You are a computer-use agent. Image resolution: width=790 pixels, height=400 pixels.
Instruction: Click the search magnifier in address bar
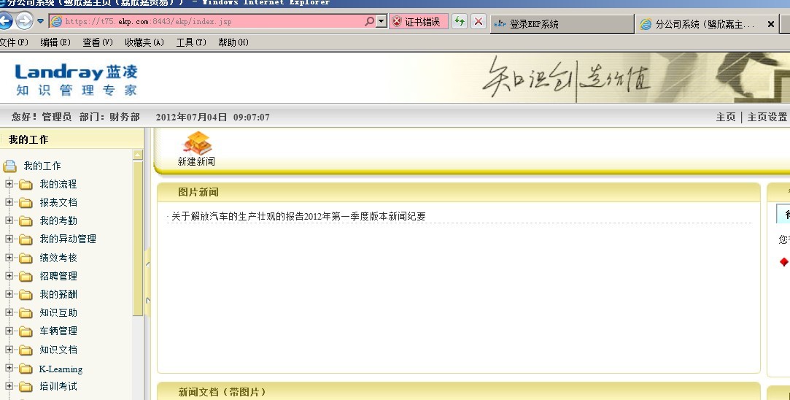pyautogui.click(x=369, y=22)
